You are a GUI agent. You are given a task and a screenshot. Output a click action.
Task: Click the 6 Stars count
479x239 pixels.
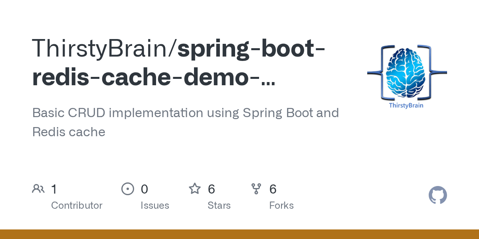tap(211, 189)
